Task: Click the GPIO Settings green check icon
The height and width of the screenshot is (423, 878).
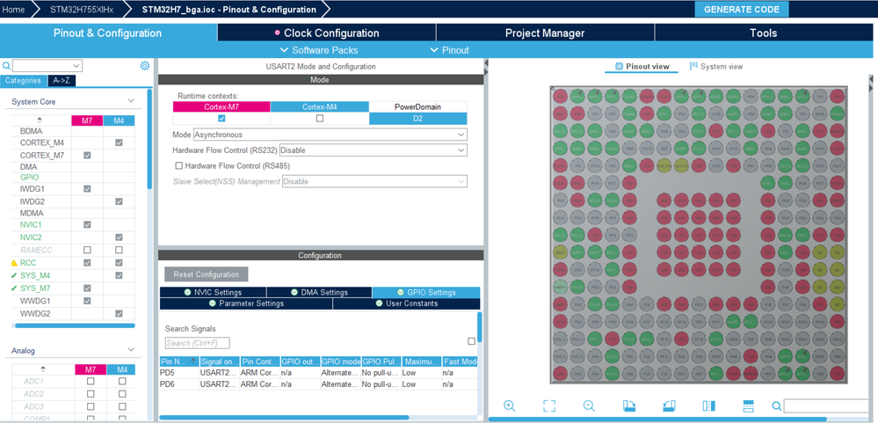Action: (x=401, y=292)
